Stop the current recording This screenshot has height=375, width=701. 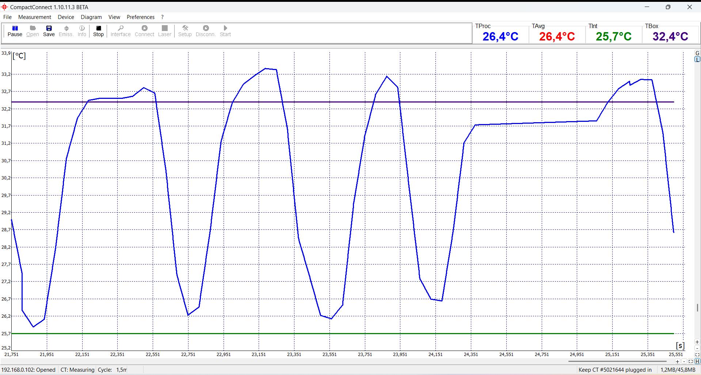tap(98, 31)
